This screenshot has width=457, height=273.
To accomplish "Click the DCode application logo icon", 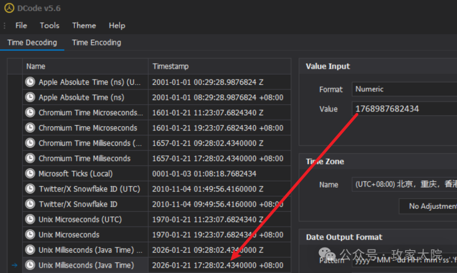I will (x=9, y=8).
